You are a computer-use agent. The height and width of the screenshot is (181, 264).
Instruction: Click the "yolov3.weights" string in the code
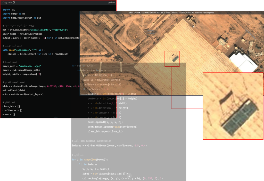tap(39, 30)
